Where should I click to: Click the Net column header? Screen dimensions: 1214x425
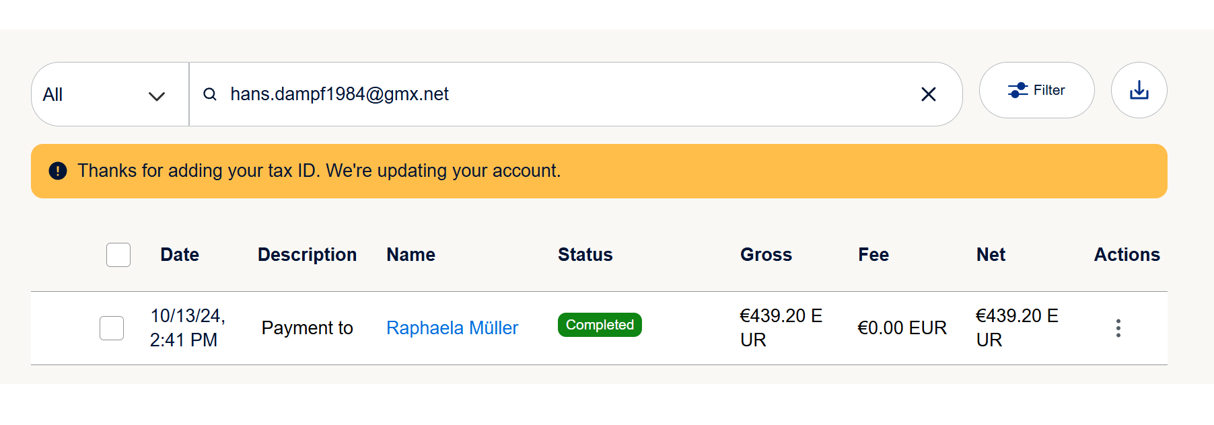pos(991,255)
